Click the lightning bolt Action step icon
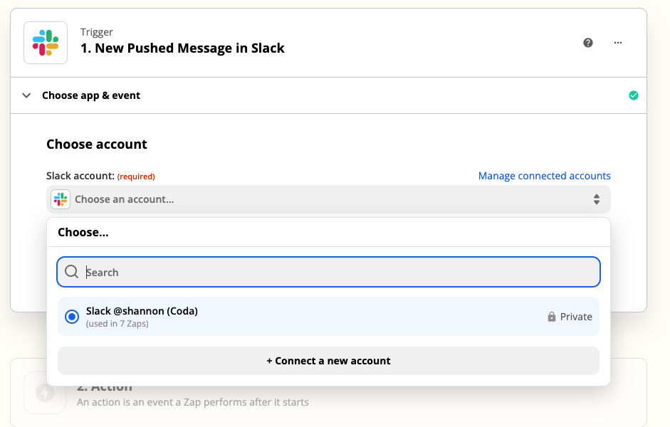 [x=46, y=393]
